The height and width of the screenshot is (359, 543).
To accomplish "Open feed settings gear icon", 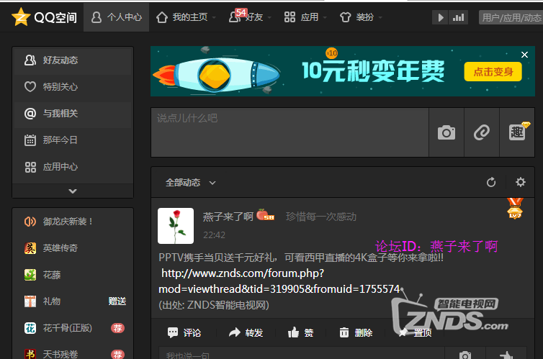I will (521, 183).
